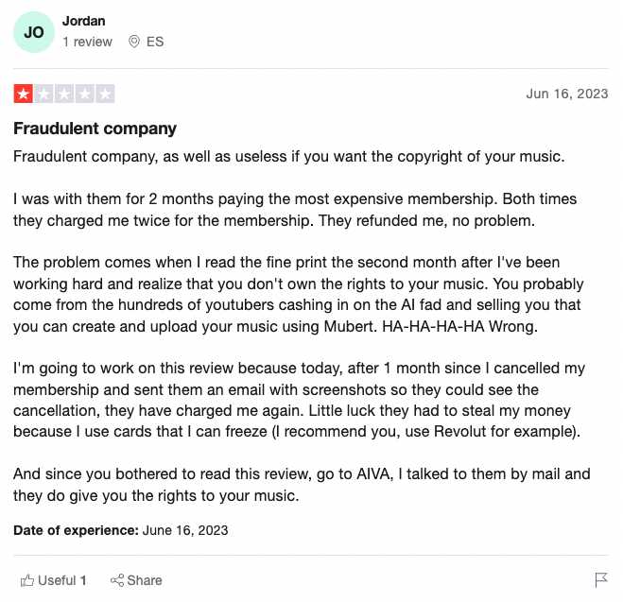Screen dimensions: 623x602
Task: Share this review
Action: coord(136,580)
